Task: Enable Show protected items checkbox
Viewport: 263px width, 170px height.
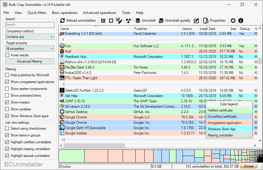Action: click(7, 96)
